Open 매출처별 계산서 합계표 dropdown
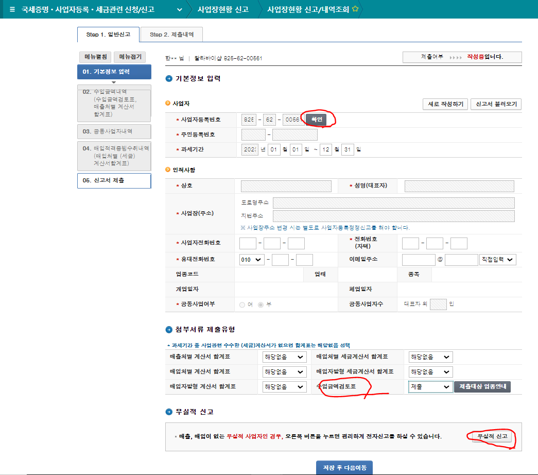Image resolution: width=538 pixels, height=475 pixels. [284, 357]
